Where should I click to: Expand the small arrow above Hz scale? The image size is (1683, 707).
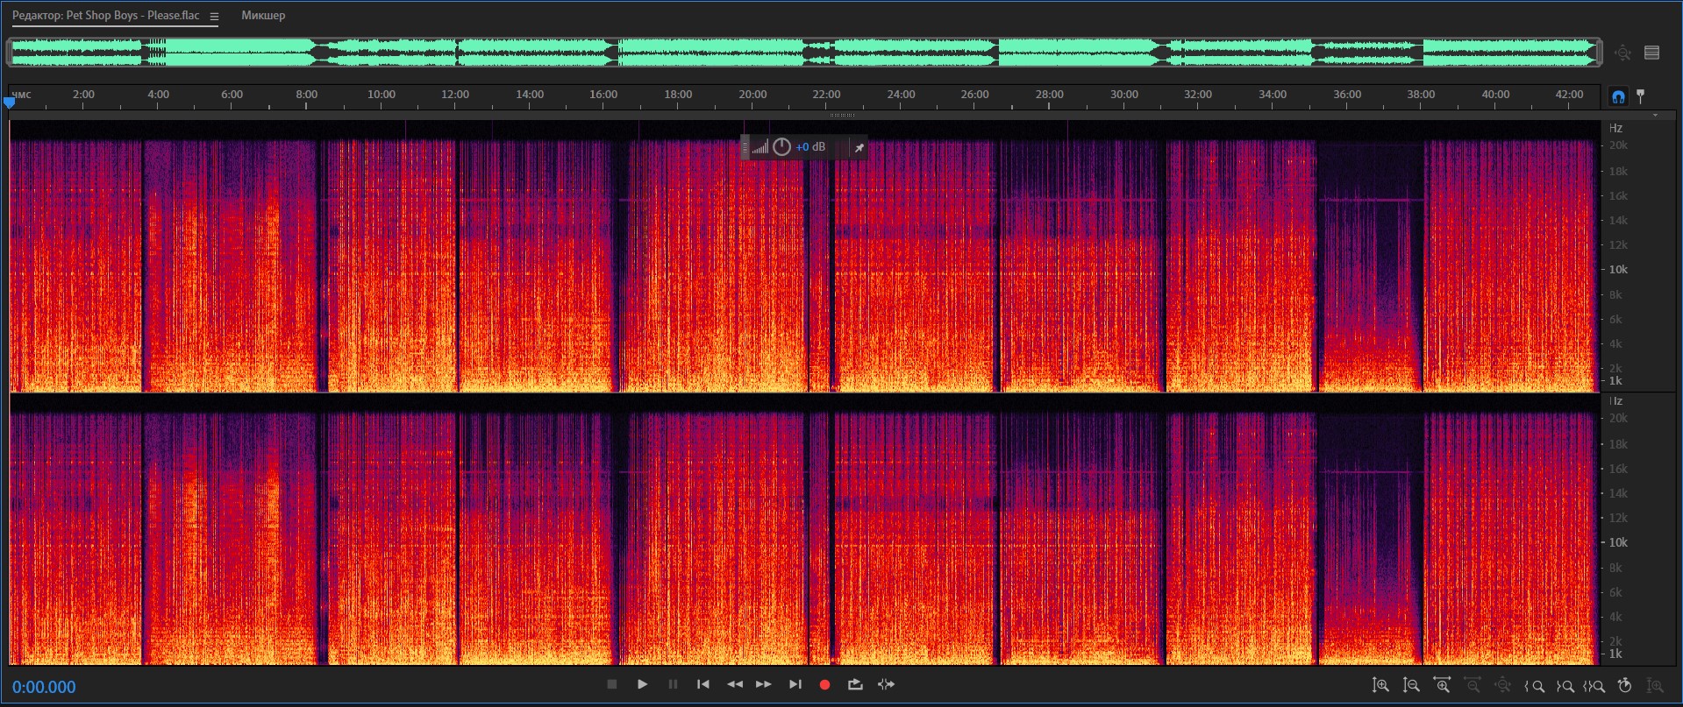[1655, 116]
